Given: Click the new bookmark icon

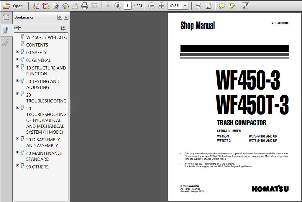Looking at the screenshot, I should click(x=64, y=28).
